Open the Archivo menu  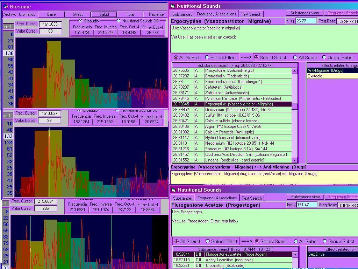click(10, 14)
